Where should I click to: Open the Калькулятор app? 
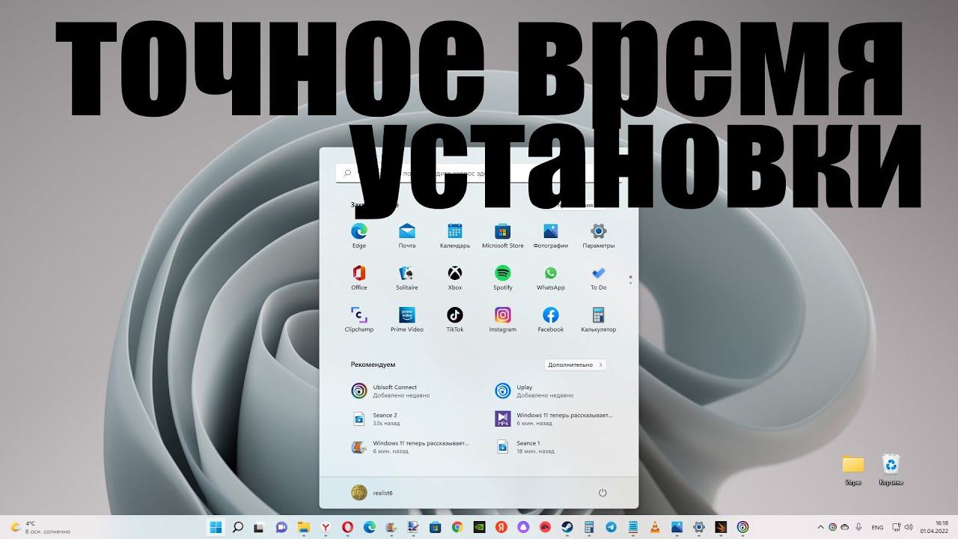click(x=598, y=319)
